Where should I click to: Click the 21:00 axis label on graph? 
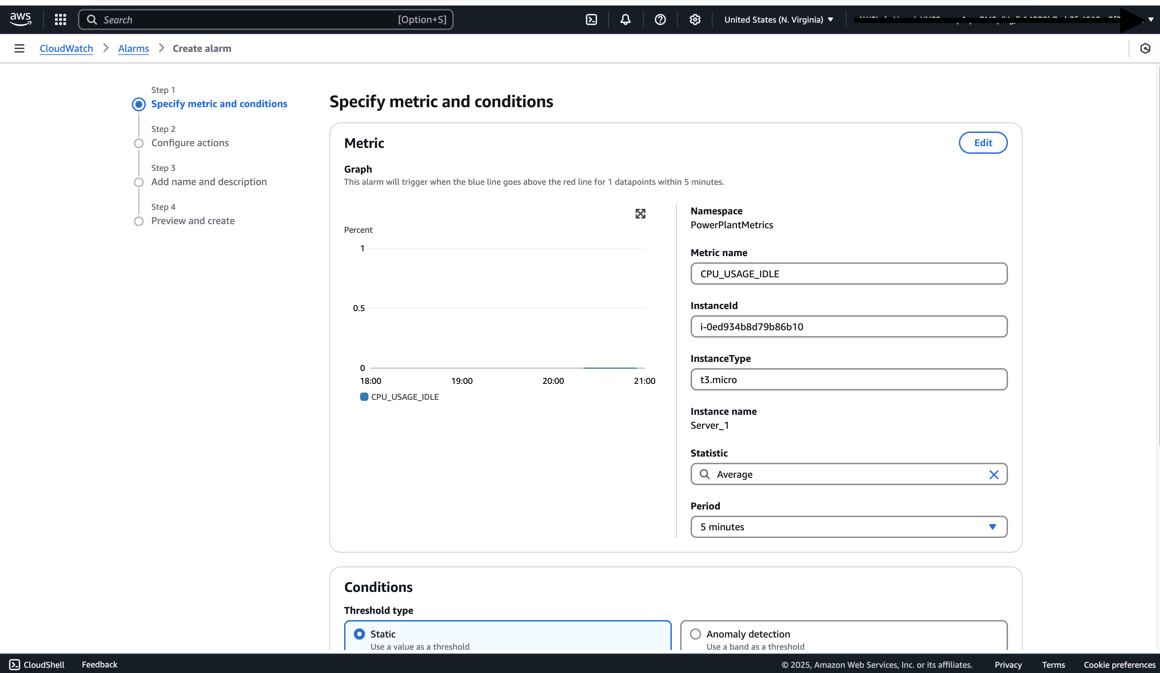pos(644,381)
